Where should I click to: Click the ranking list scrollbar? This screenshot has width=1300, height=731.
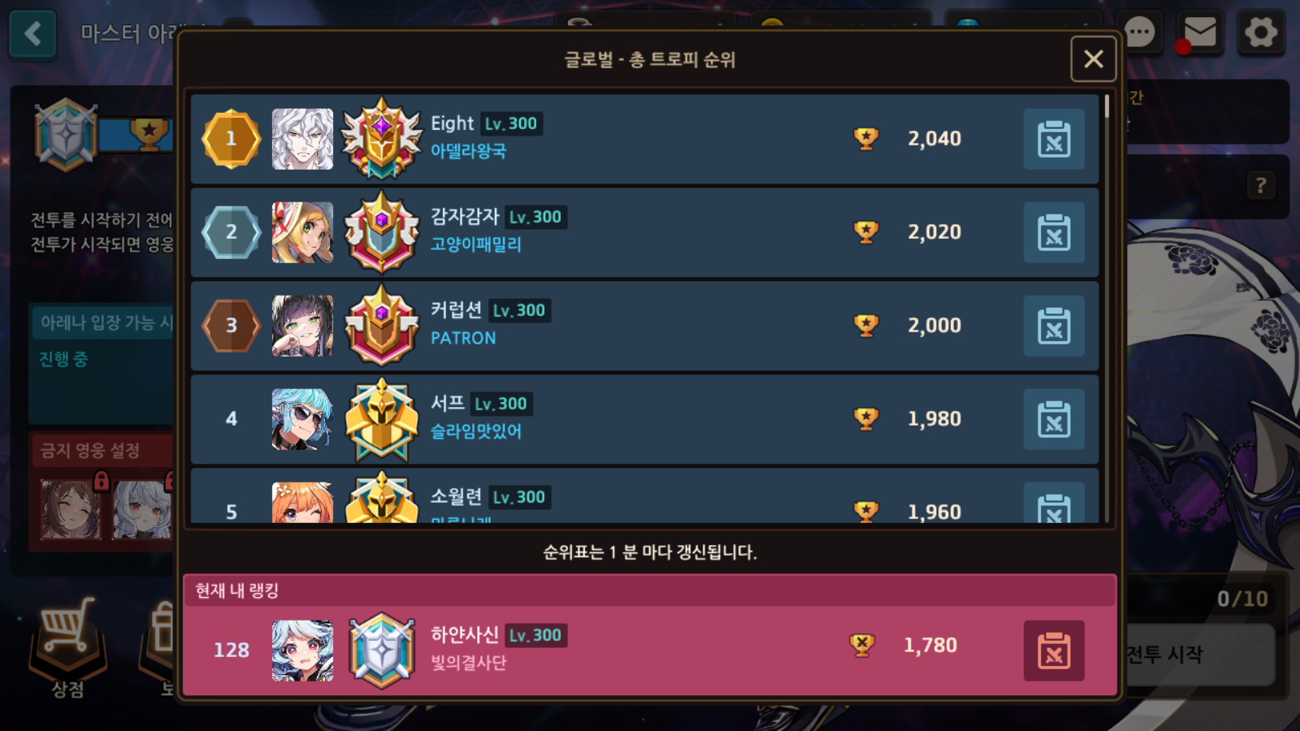1107,309
